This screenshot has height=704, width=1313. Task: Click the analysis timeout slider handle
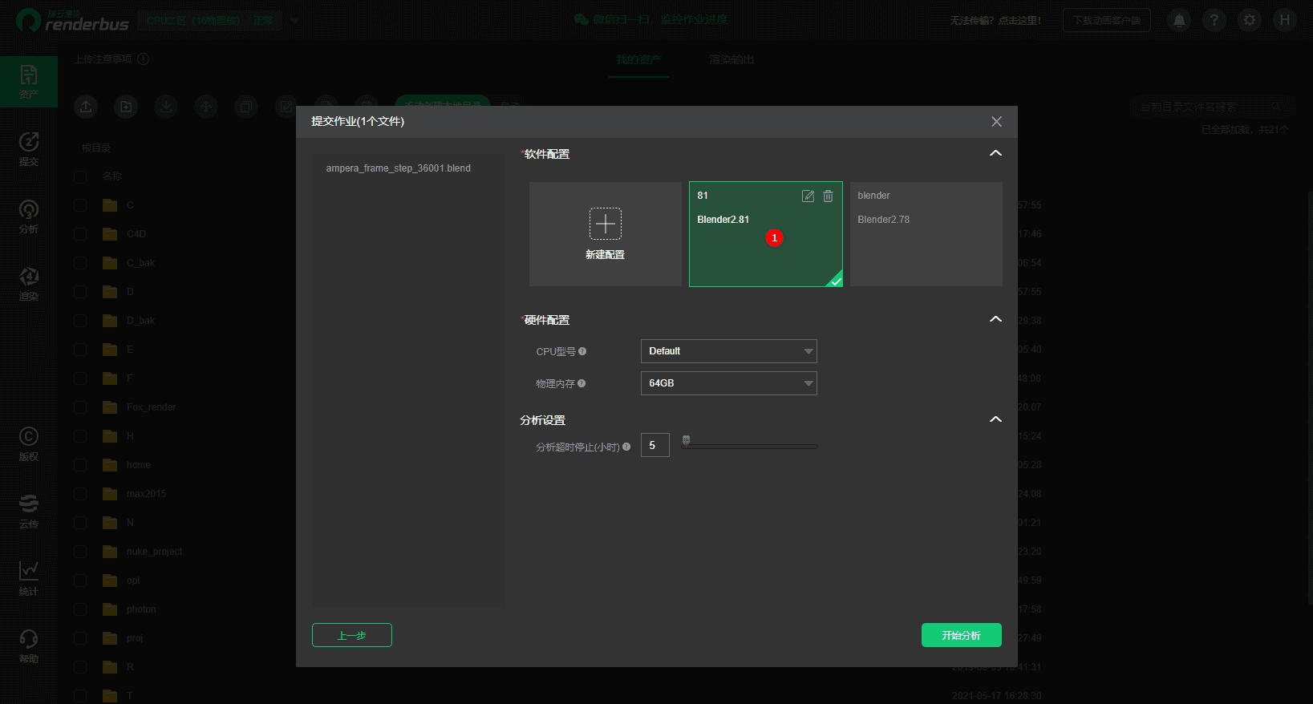coord(686,440)
